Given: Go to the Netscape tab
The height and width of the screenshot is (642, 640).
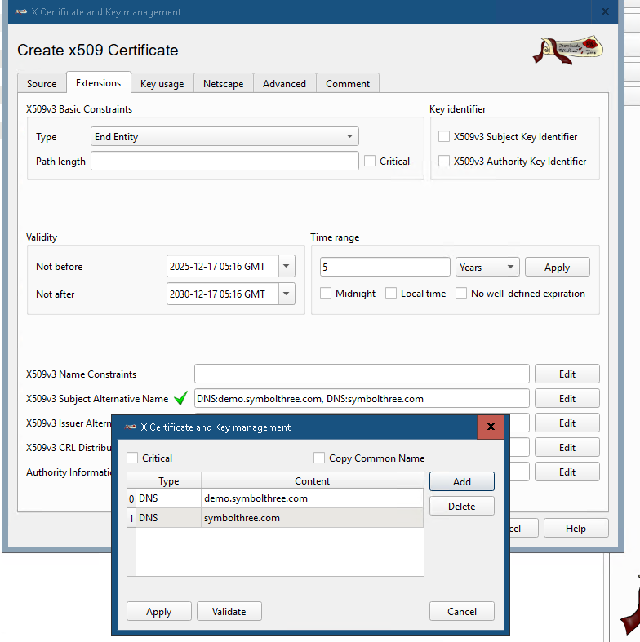Looking at the screenshot, I should pyautogui.click(x=224, y=83).
